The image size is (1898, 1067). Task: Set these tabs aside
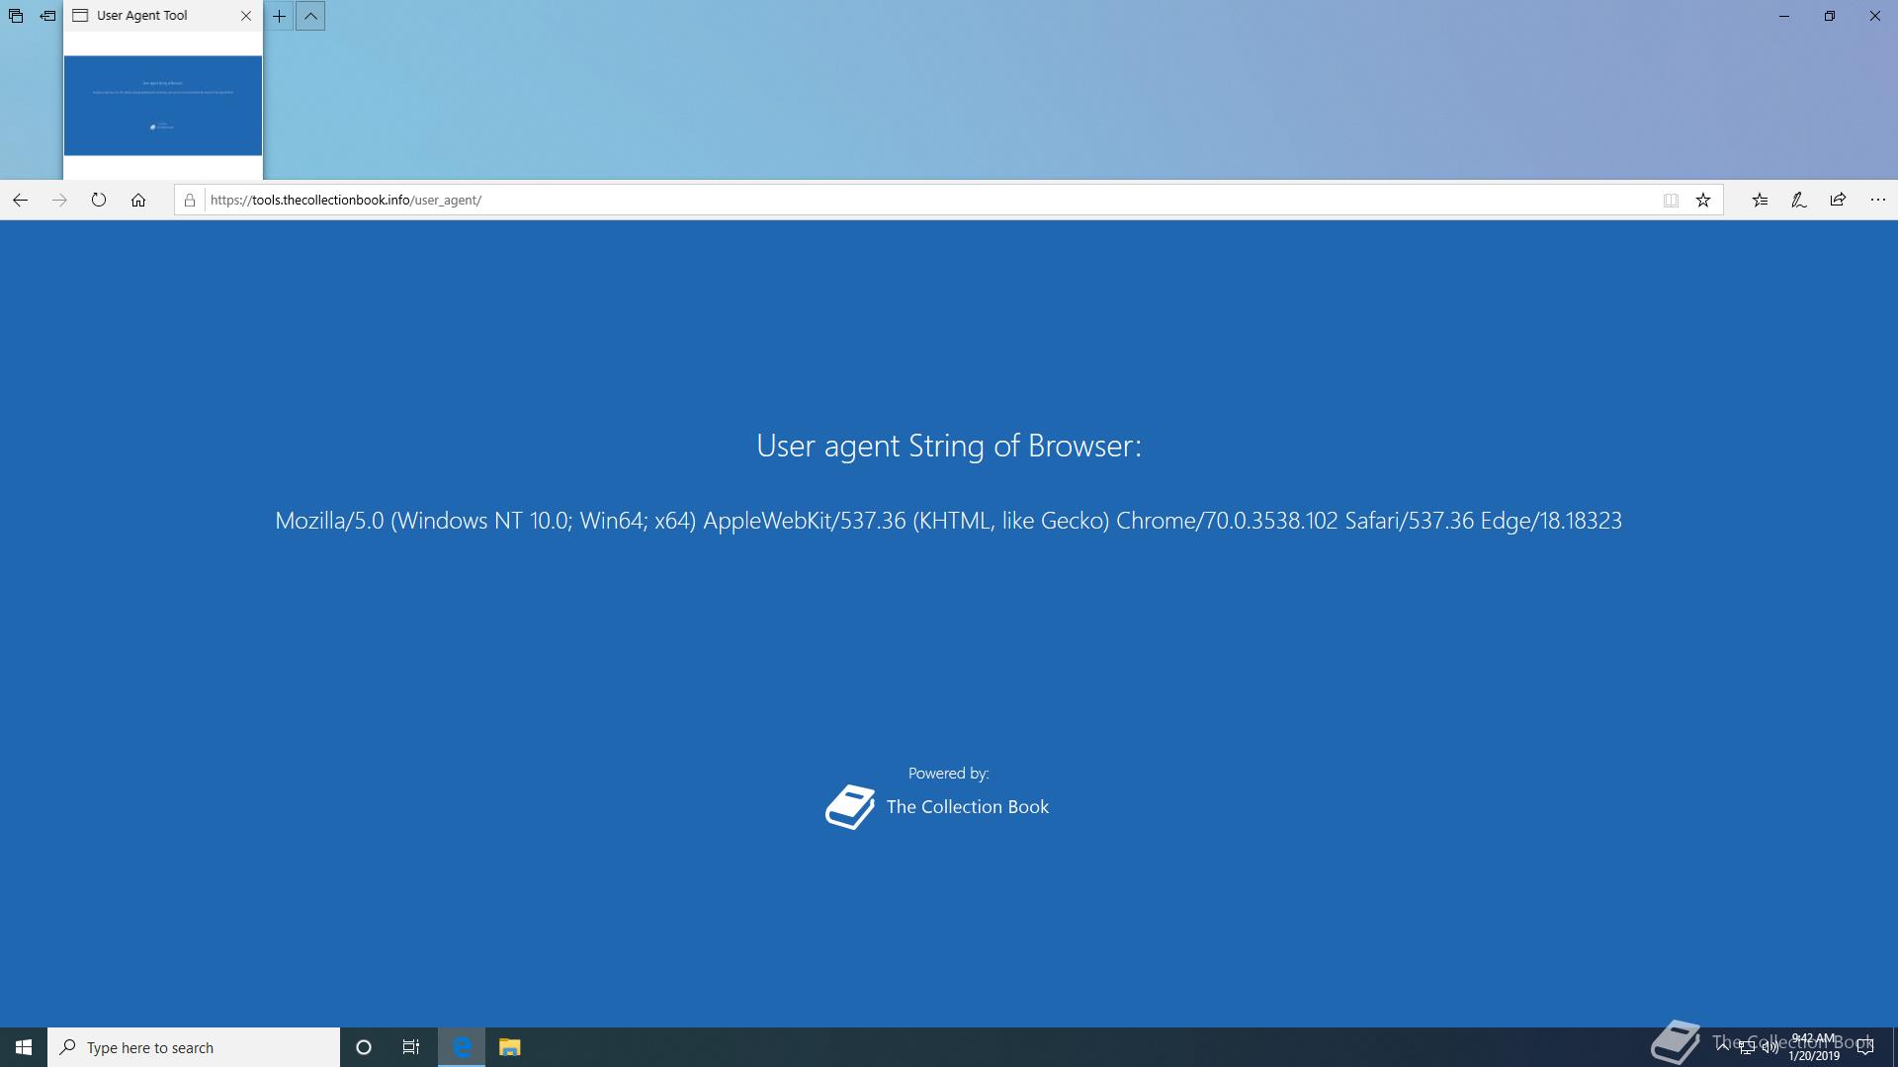[x=47, y=16]
